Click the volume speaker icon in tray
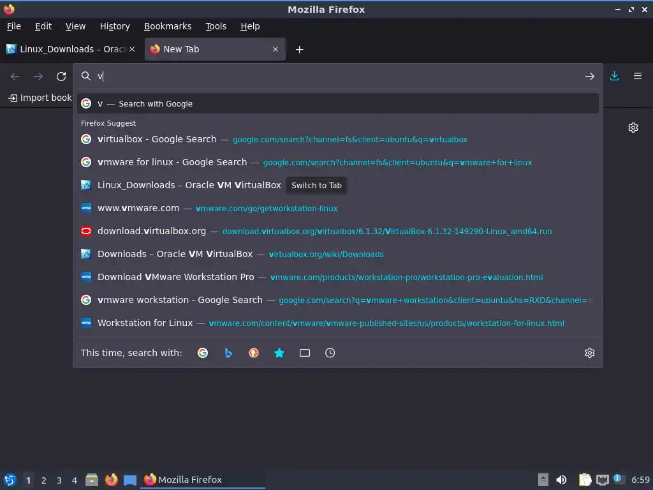653x490 pixels. (561, 480)
